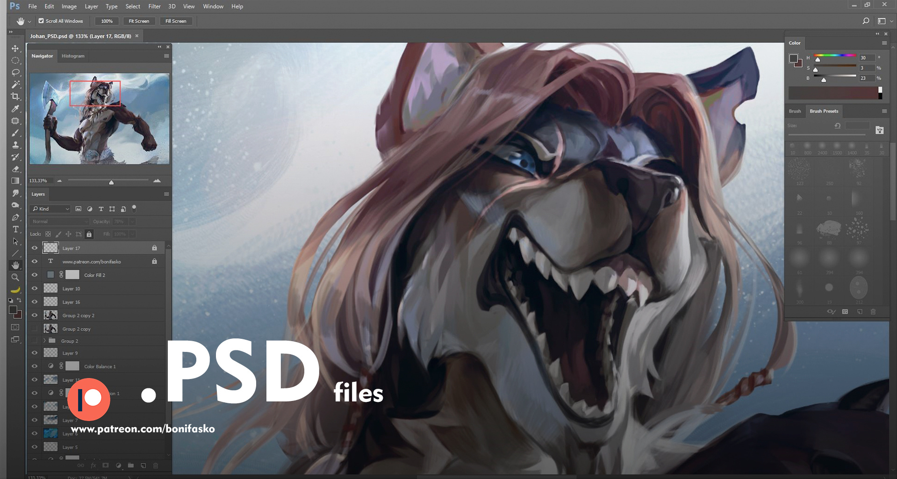897x479 pixels.
Task: Collapse the Color panel group
Action: pos(877,34)
